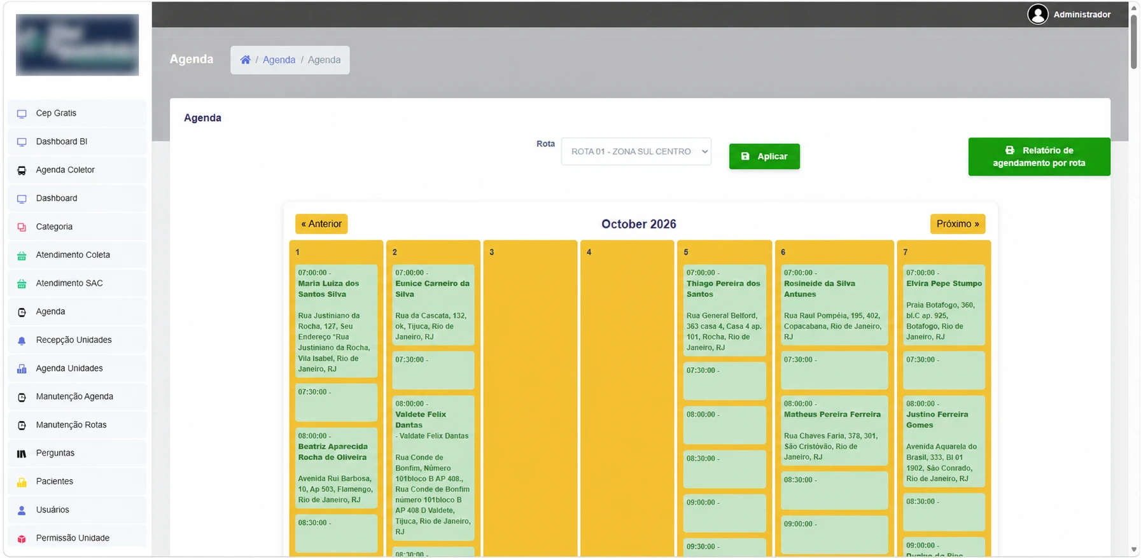Click the Atendimento Coleta basket icon
Image resolution: width=1141 pixels, height=558 pixels.
22,255
